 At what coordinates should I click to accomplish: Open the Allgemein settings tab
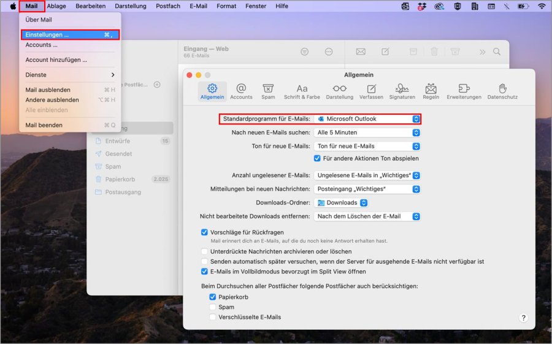click(212, 91)
